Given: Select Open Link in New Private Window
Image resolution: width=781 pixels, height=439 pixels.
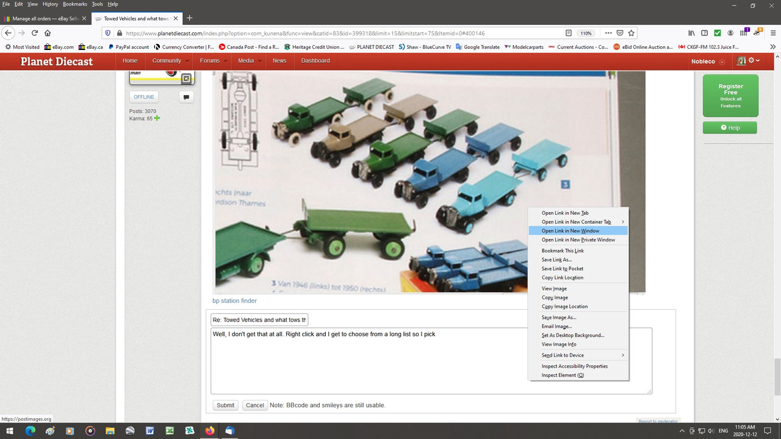Looking at the screenshot, I should coord(578,240).
